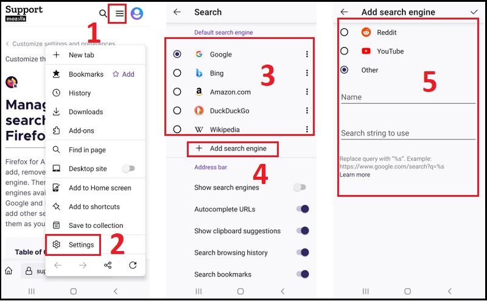Click the Reddit logo icon
This screenshot has width=487, height=301.
pyautogui.click(x=366, y=32)
